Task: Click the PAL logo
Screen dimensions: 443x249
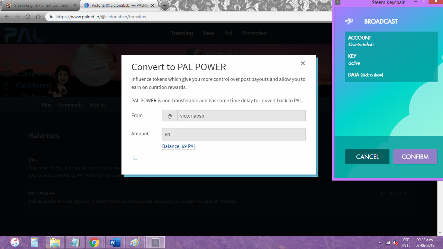Action: click(25, 35)
